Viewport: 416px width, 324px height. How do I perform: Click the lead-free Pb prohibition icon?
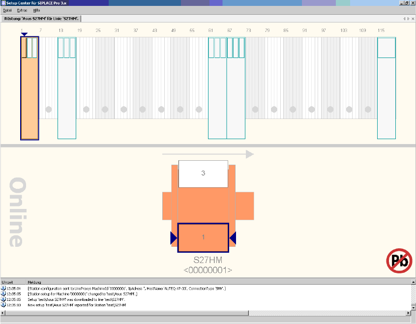point(399,261)
